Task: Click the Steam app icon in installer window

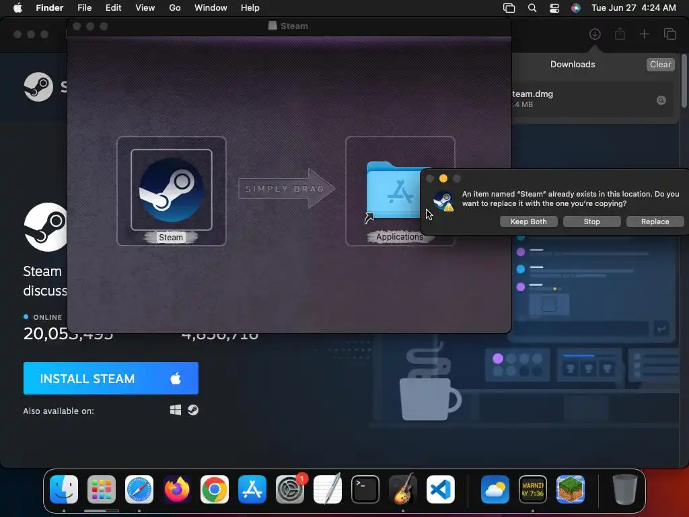Action: pos(172,190)
